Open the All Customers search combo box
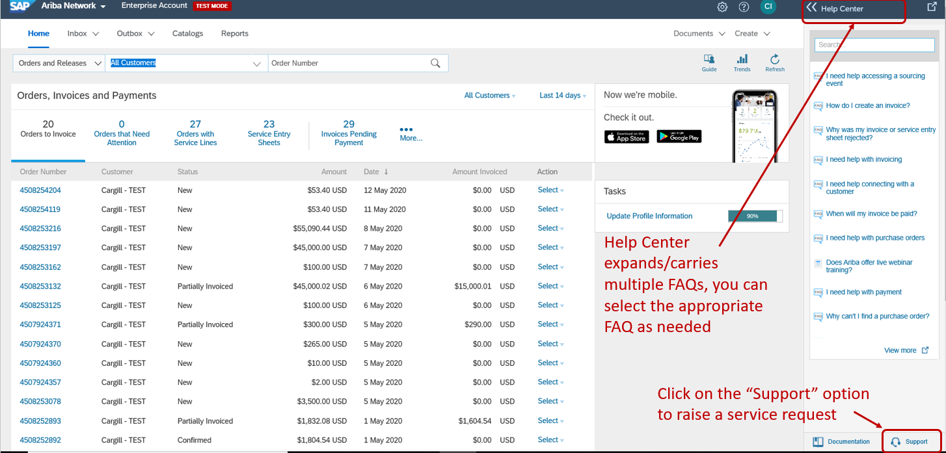946x453 pixels. [x=187, y=63]
